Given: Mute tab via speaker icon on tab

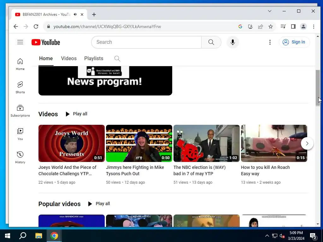Looking at the screenshot, I should (x=75, y=14).
